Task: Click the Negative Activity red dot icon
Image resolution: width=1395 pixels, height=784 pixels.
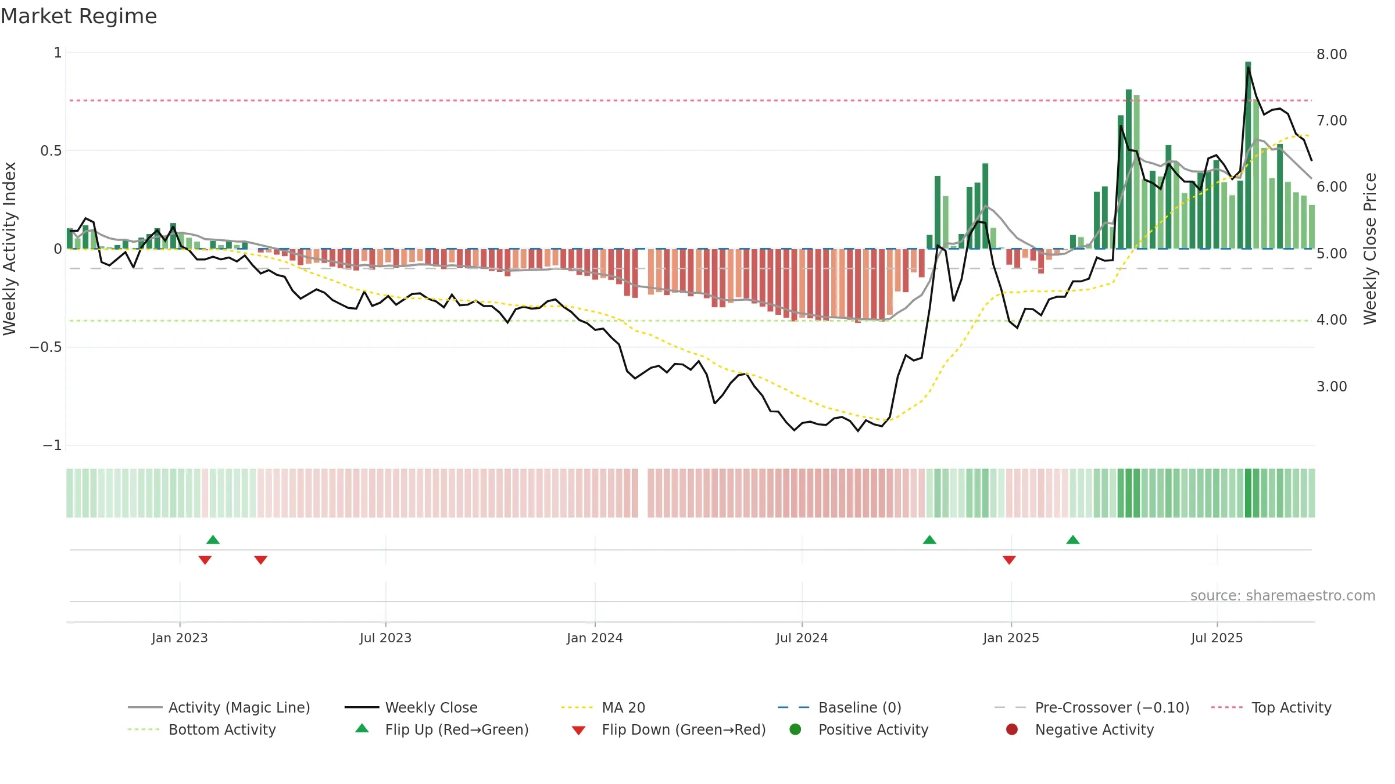Action: pyautogui.click(x=1012, y=729)
